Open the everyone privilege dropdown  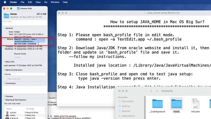click(x=30, y=118)
